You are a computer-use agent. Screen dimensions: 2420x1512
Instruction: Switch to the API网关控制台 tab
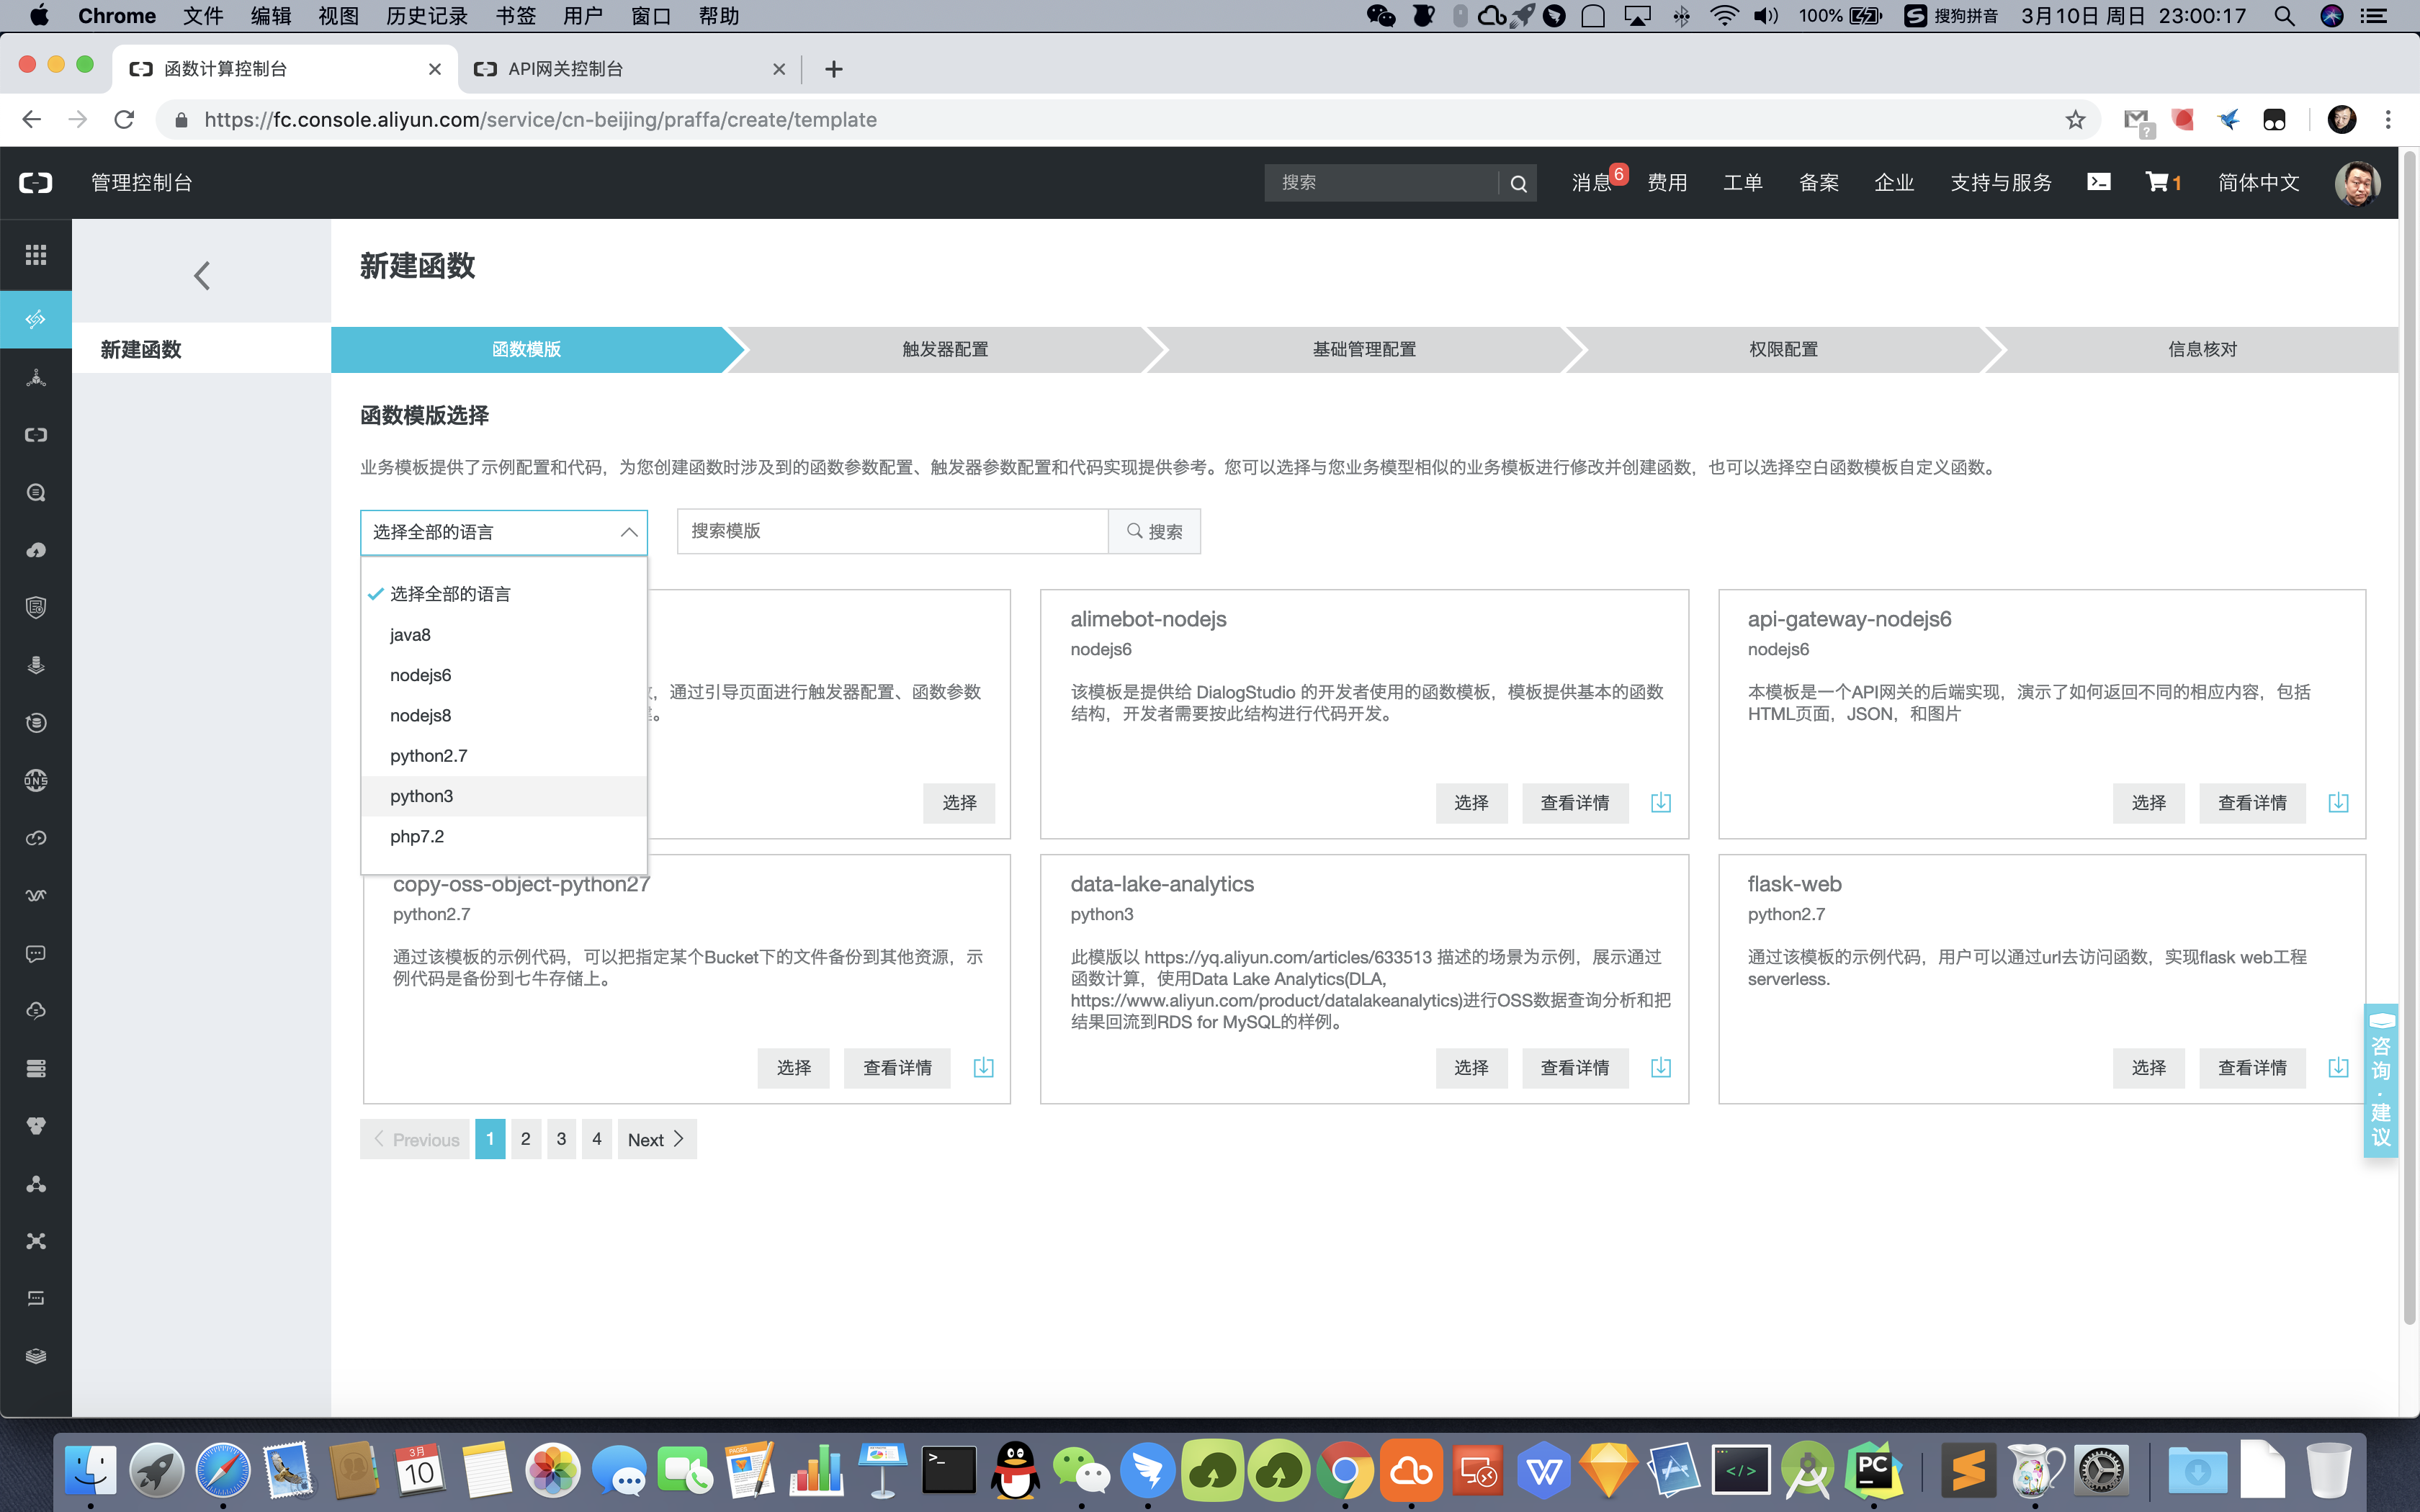pos(629,69)
